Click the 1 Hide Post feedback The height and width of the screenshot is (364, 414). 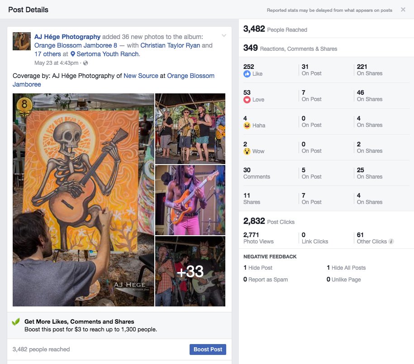tap(258, 268)
